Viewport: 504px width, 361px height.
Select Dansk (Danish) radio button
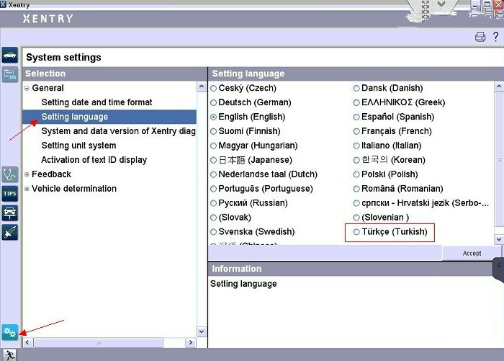[x=356, y=88]
